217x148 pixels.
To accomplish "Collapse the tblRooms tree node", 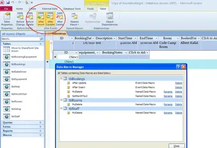I will pos(61,100).
